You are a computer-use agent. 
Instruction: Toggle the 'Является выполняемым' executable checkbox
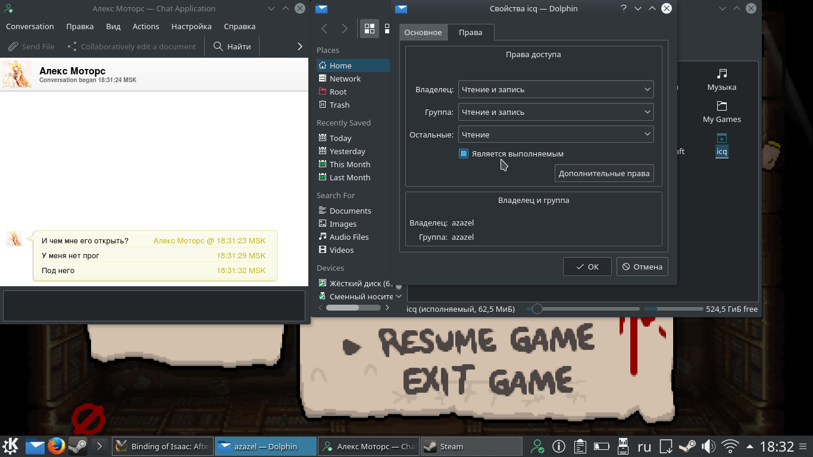pyautogui.click(x=464, y=154)
